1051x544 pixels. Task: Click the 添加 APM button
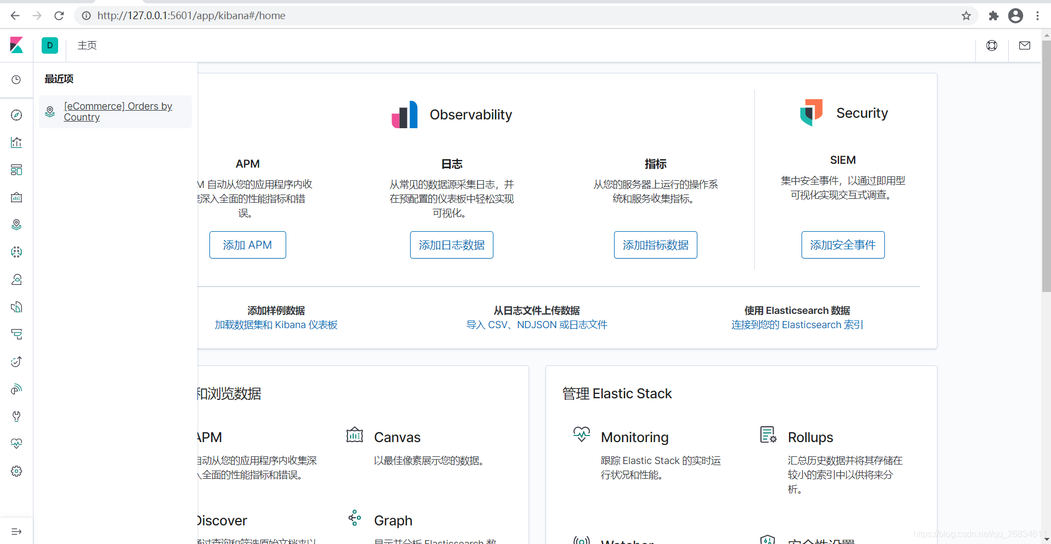(x=248, y=245)
